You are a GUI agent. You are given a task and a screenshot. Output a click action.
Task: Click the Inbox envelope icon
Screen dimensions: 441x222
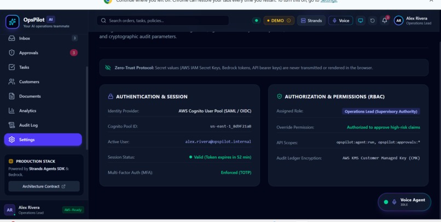pyautogui.click(x=11, y=38)
